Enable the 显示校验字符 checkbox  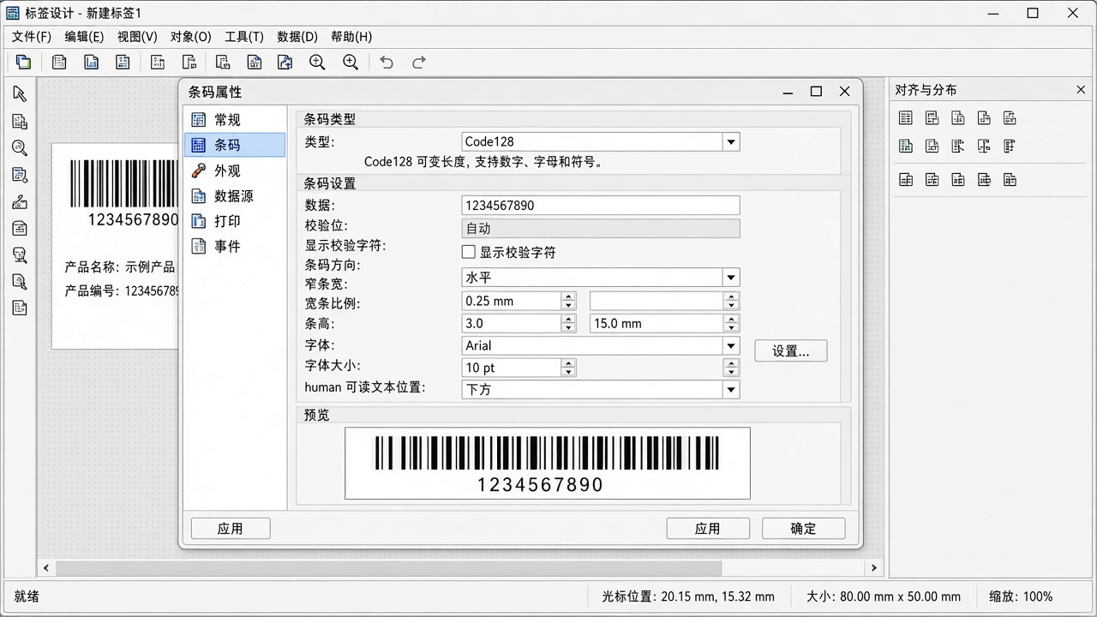point(468,252)
